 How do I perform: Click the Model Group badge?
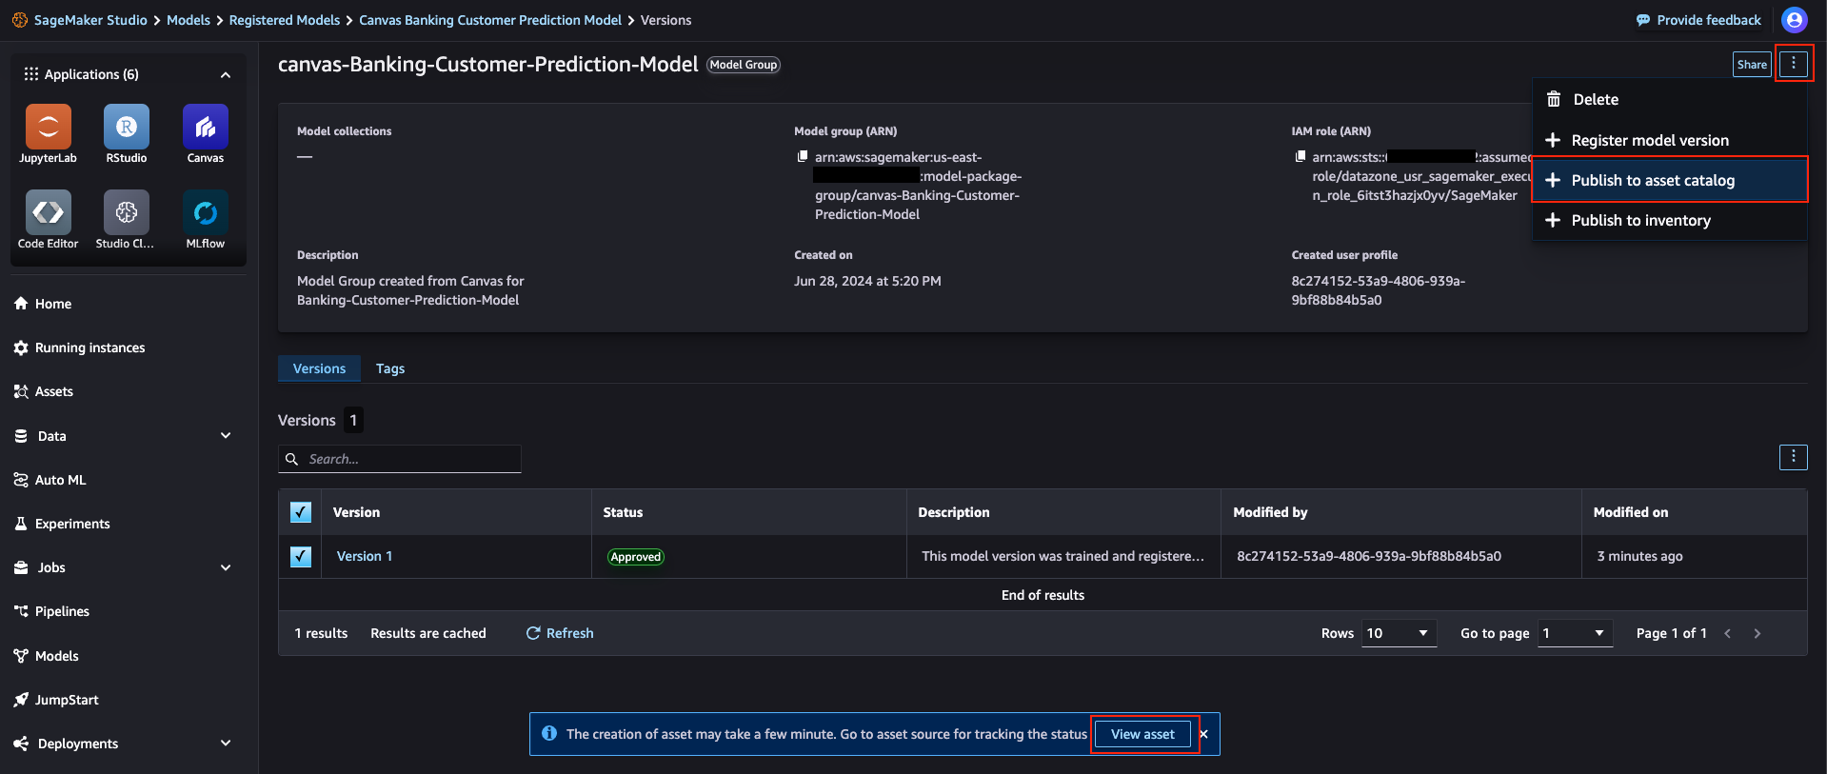point(744,65)
